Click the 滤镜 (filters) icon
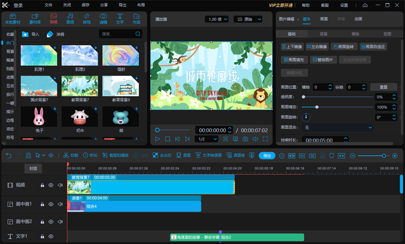 point(103,19)
